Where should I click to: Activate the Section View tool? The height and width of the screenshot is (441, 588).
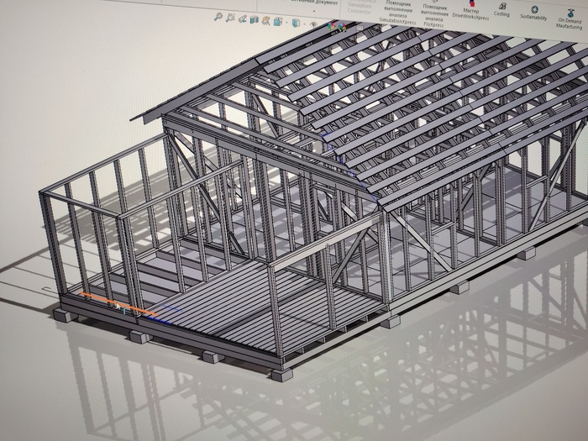click(x=255, y=19)
